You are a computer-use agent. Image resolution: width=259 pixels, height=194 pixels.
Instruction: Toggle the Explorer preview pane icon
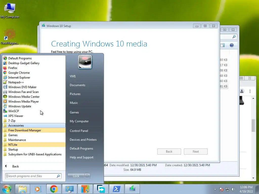(223, 45)
